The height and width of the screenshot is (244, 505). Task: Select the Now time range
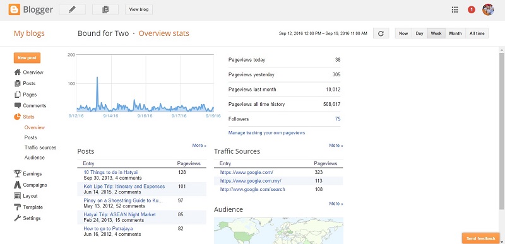[403, 33]
